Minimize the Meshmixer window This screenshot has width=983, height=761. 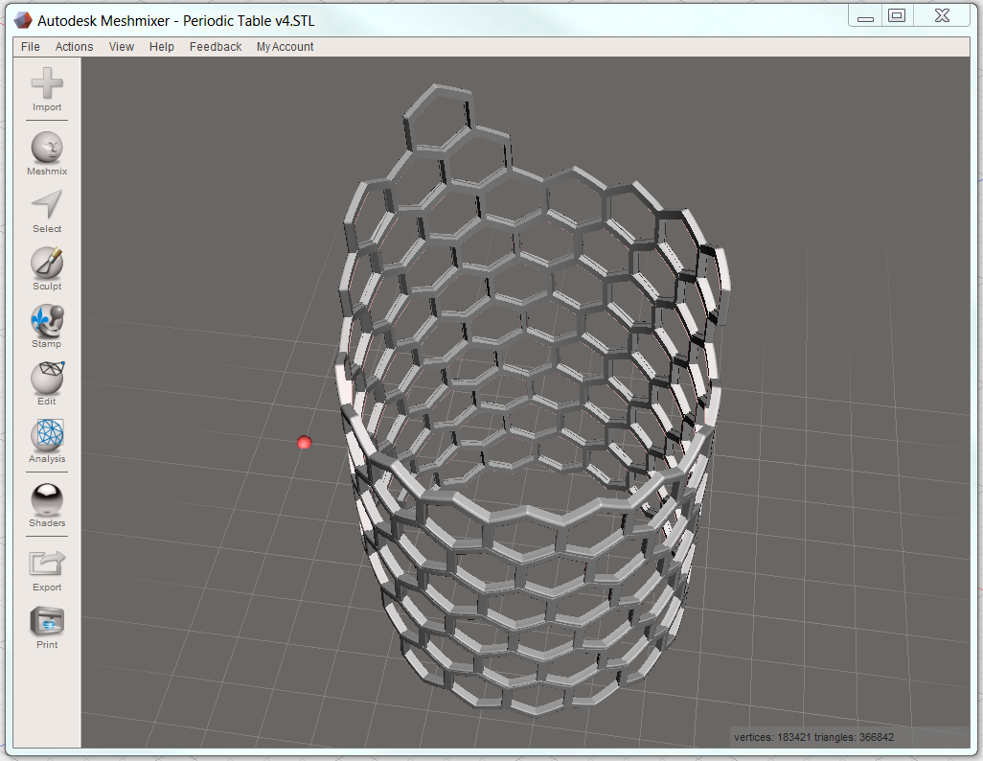pyautogui.click(x=865, y=16)
